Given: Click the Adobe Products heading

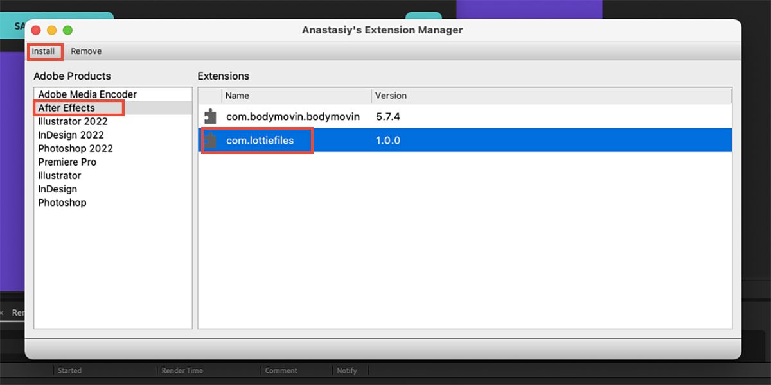Looking at the screenshot, I should (x=72, y=76).
